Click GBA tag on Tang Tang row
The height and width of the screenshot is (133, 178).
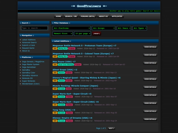pos(55,113)
